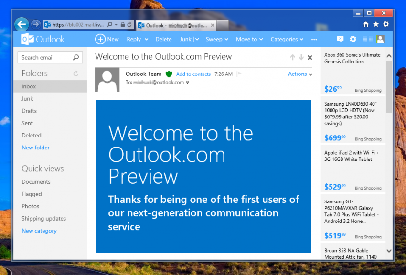Open the Sweep dropdown menu
406x275 pixels.
click(217, 39)
